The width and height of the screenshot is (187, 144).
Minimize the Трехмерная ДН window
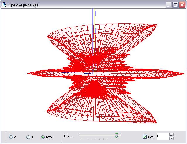click(x=169, y=5)
